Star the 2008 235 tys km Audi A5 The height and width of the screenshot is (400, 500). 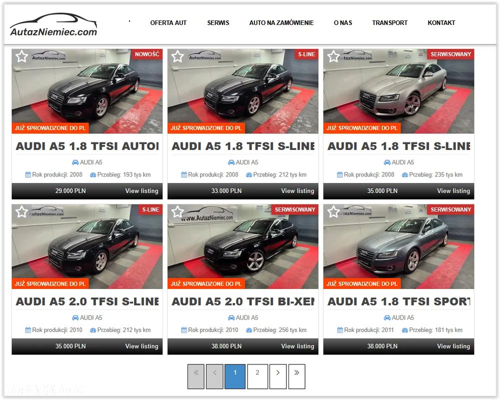pos(333,56)
